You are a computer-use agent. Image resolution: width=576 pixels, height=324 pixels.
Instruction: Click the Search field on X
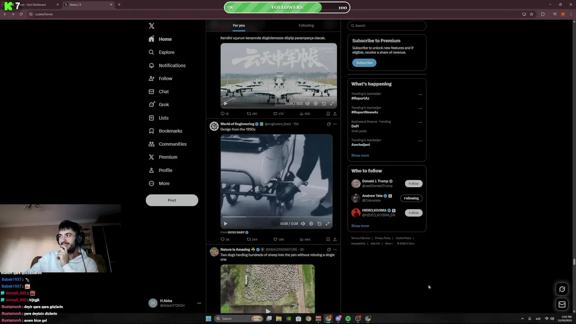click(x=387, y=26)
